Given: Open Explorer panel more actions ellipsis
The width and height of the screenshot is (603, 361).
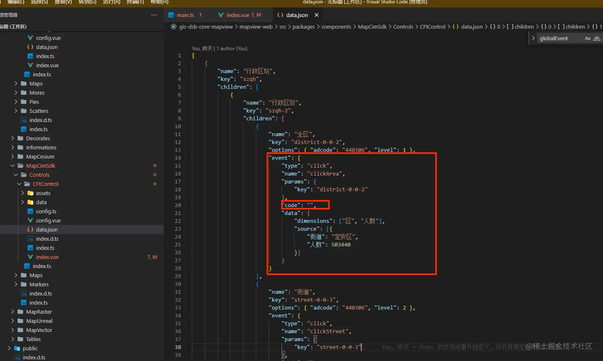Looking at the screenshot, I should (154, 15).
